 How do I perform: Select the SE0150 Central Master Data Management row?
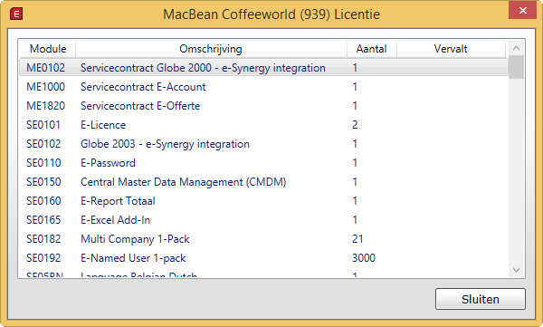tap(264, 182)
